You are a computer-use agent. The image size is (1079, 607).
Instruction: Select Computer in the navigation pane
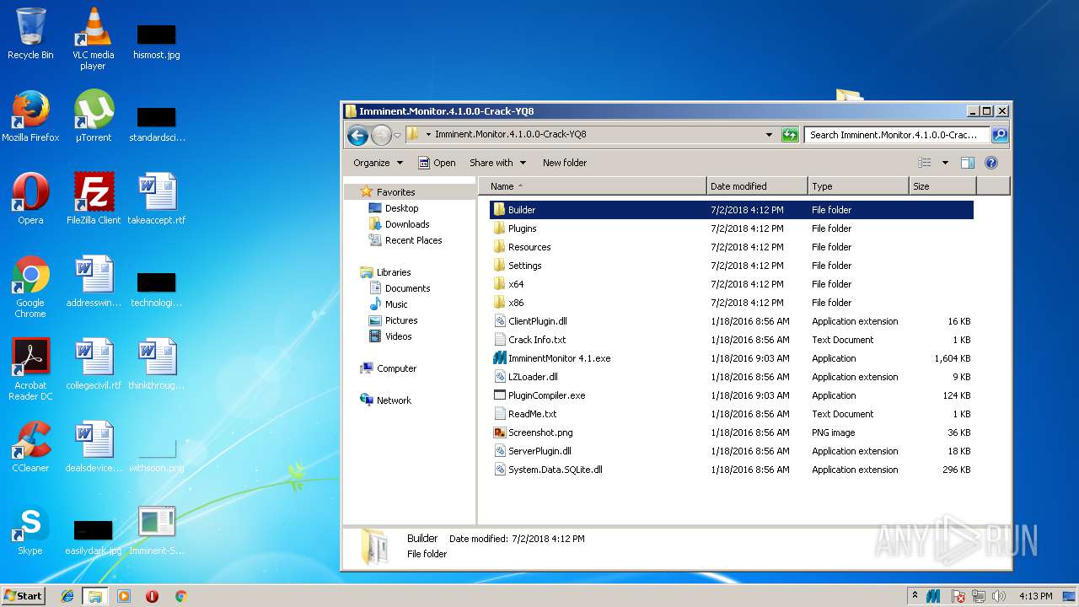tap(389, 368)
